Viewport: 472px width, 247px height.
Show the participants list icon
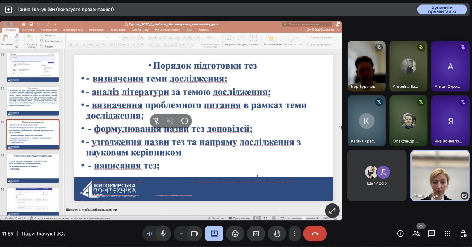(x=416, y=234)
